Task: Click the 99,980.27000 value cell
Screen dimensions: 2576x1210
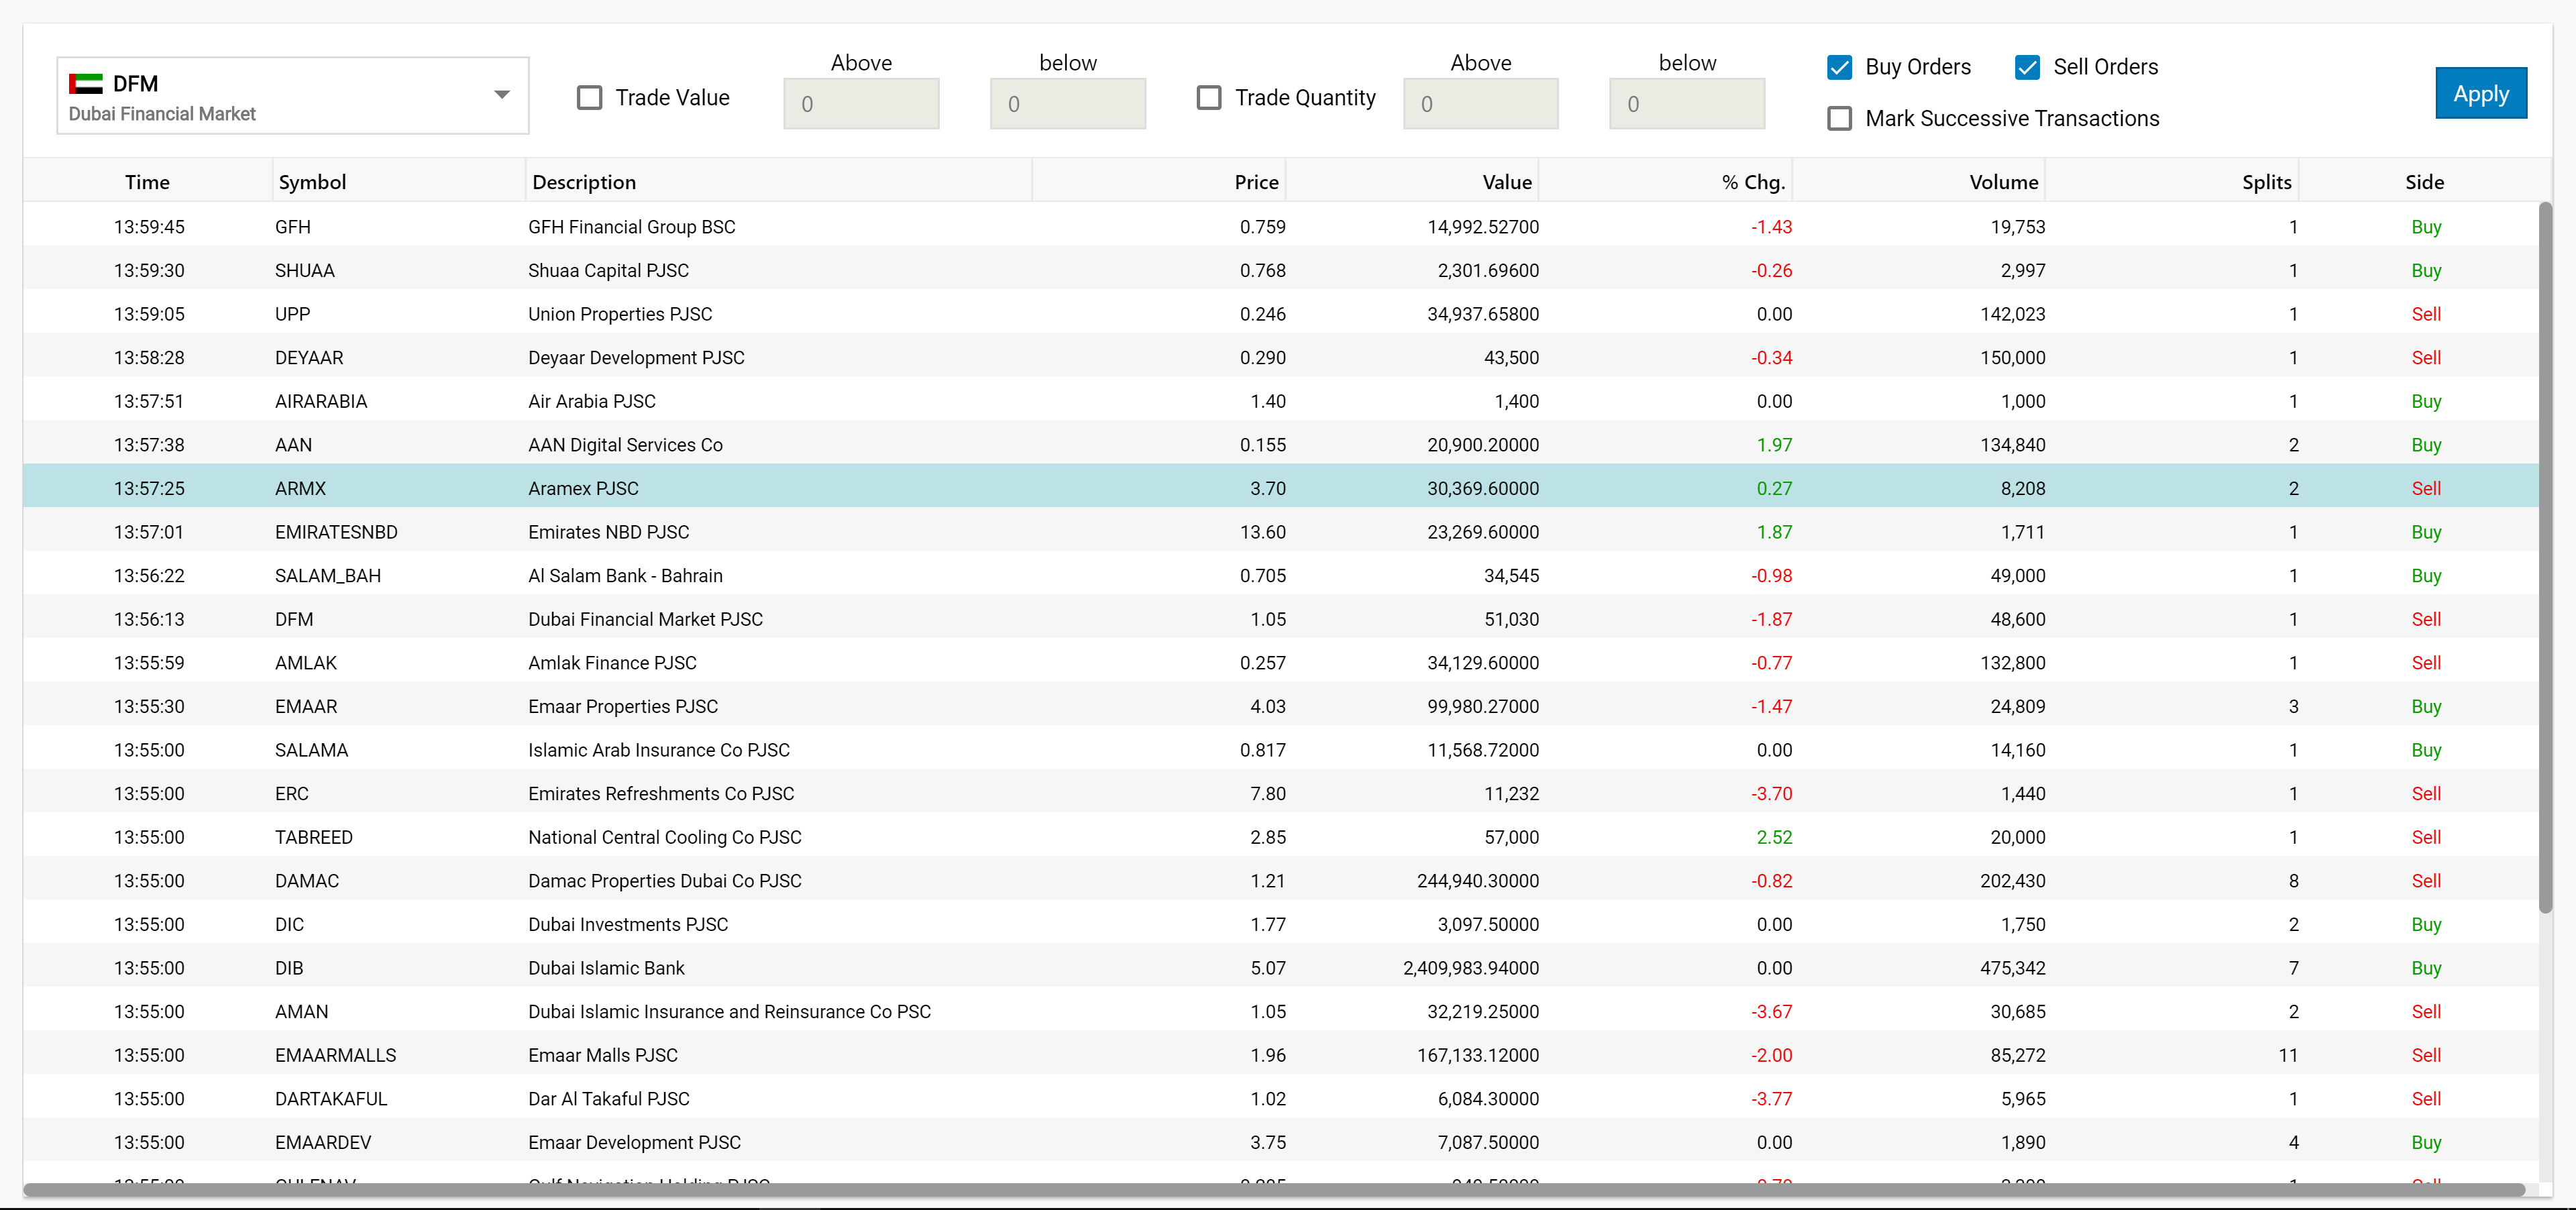Action: (x=1483, y=707)
